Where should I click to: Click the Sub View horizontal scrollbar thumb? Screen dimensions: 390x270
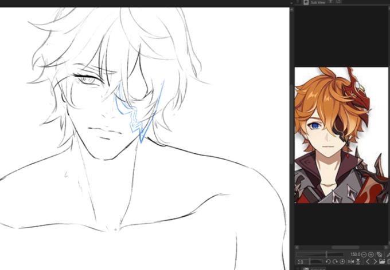[346, 248]
